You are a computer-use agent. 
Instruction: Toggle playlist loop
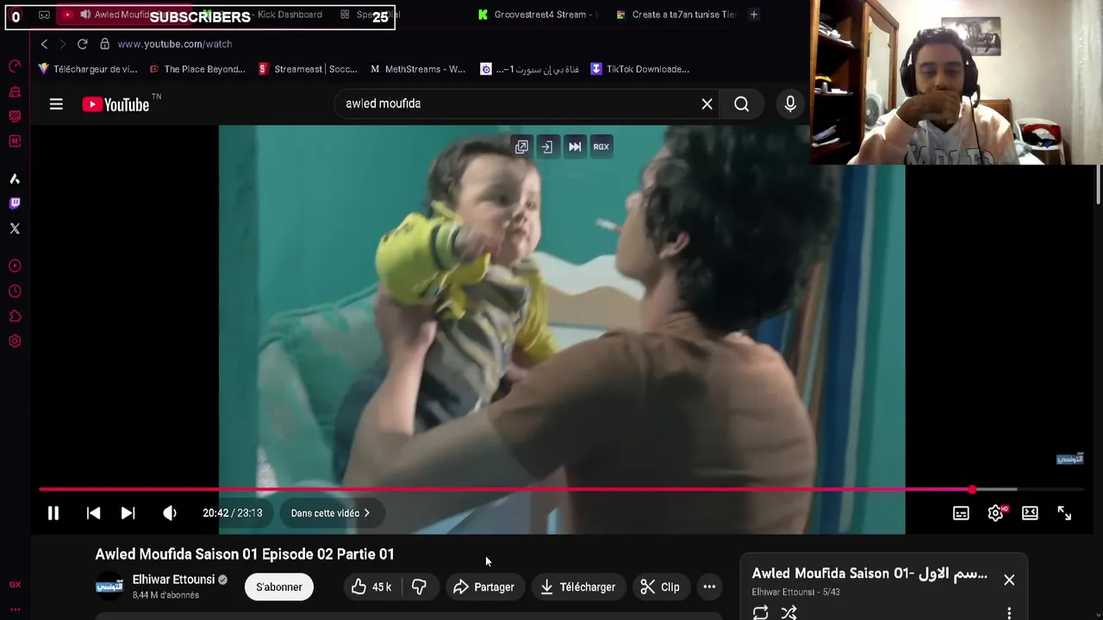pyautogui.click(x=760, y=612)
